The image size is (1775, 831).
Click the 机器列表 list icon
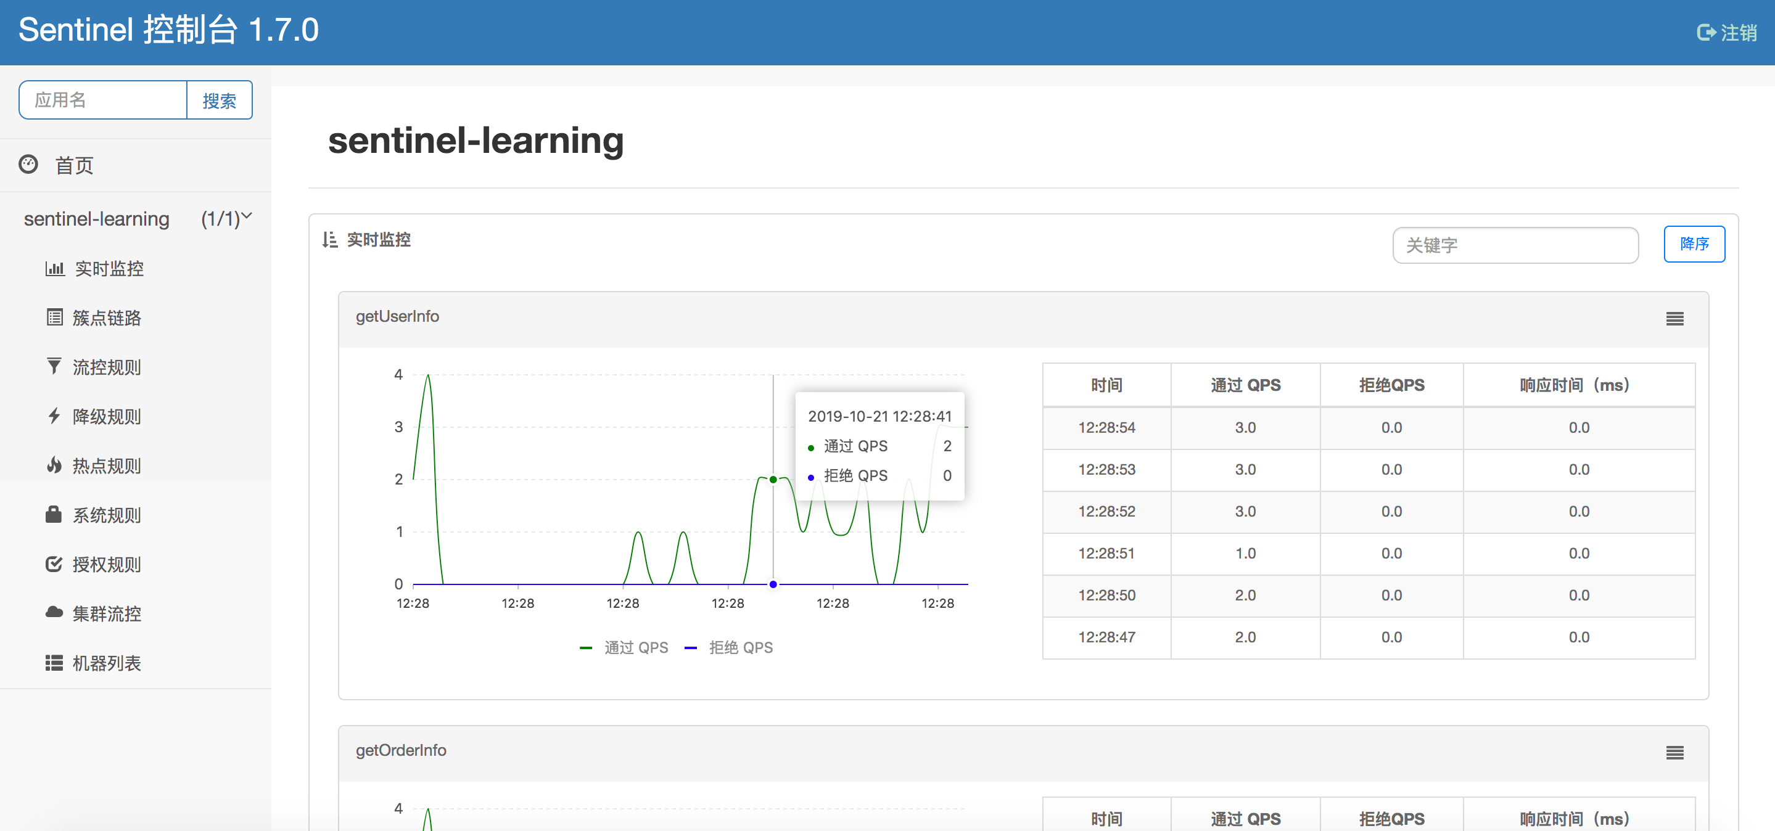[54, 662]
